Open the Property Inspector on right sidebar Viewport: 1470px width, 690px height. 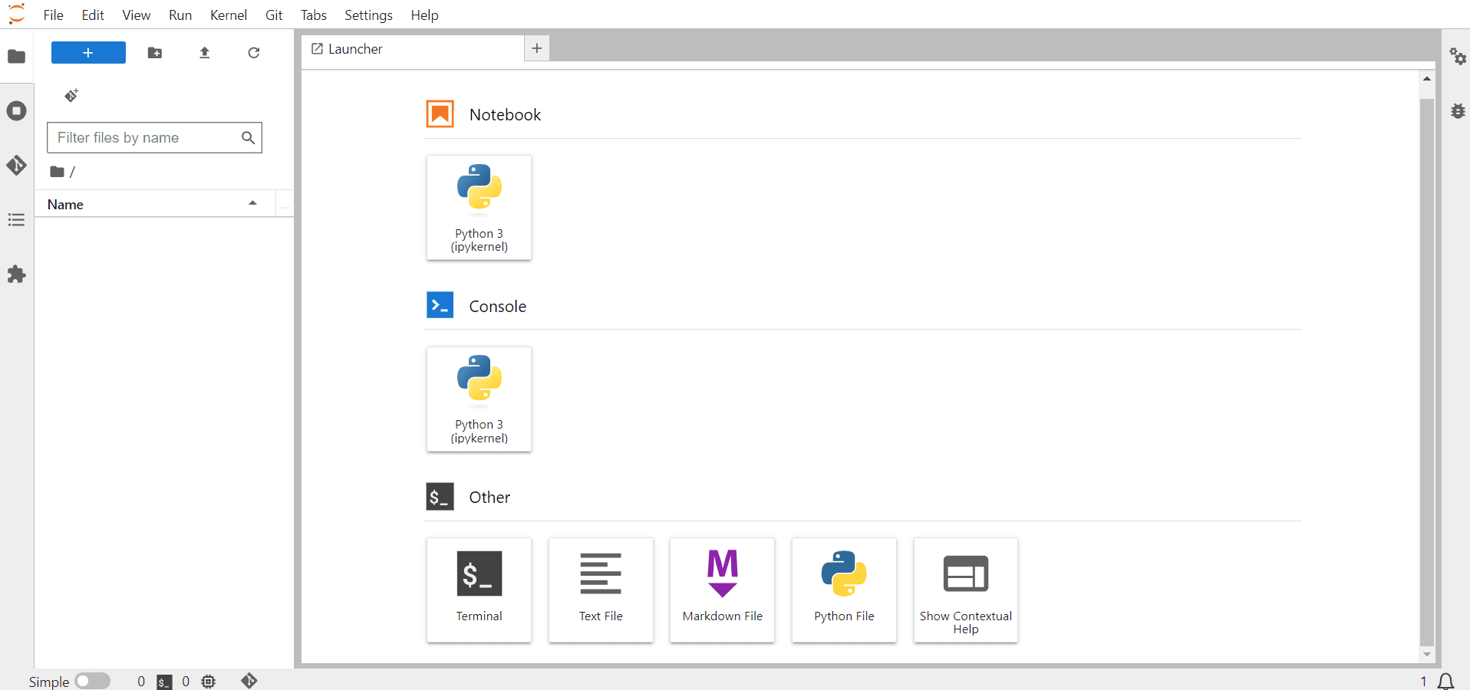tap(1457, 56)
